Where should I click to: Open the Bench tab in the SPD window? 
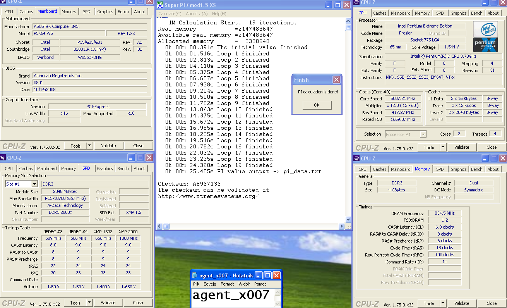123,169
